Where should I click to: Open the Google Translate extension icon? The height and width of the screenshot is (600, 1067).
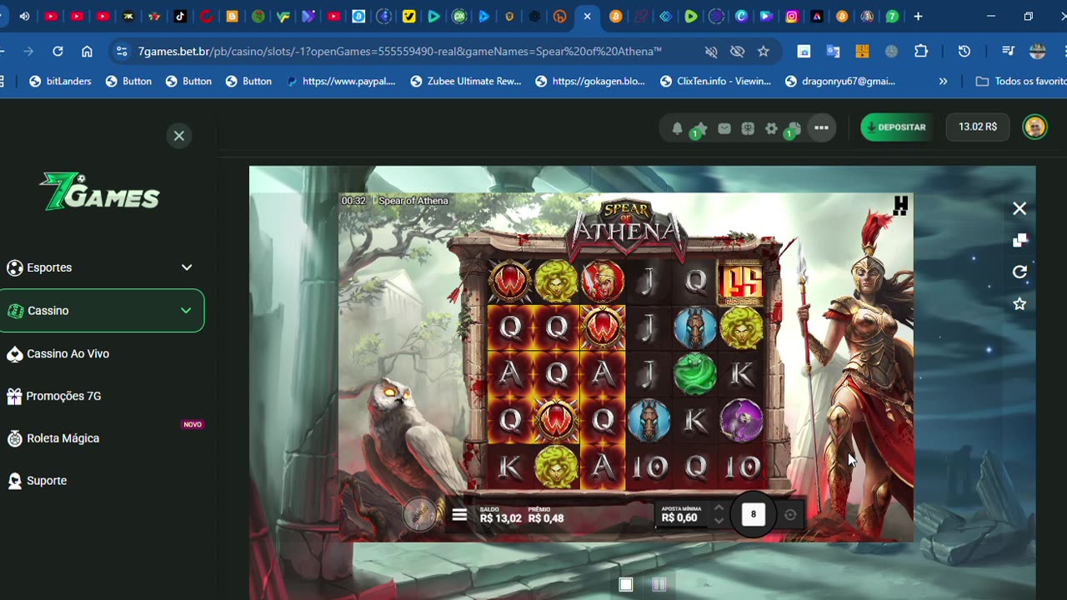(x=833, y=51)
